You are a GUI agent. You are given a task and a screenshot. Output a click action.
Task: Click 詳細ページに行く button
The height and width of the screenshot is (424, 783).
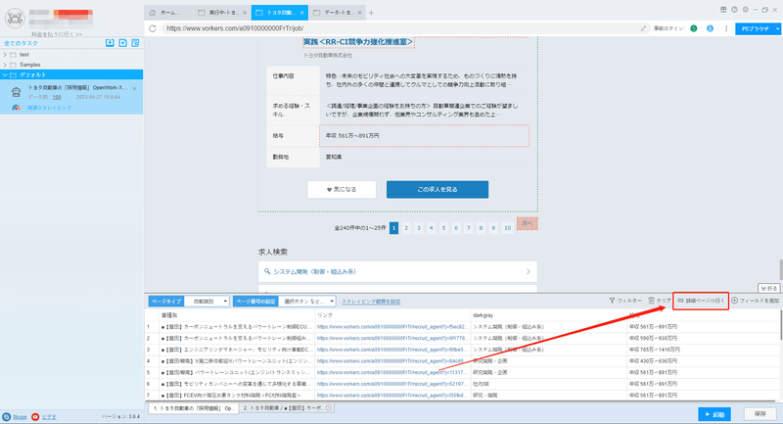pyautogui.click(x=701, y=301)
